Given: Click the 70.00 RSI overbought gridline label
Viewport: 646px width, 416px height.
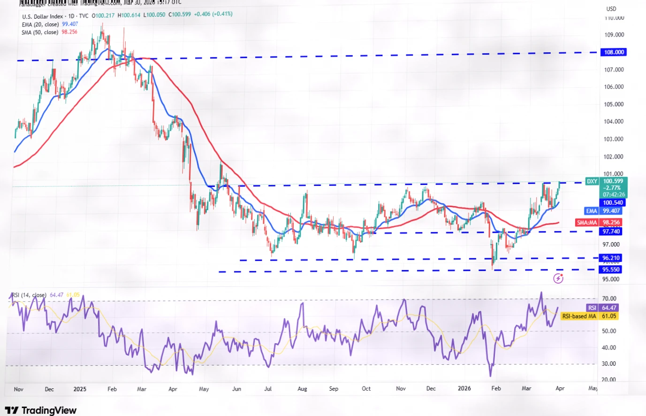Looking at the screenshot, I should 610,298.
